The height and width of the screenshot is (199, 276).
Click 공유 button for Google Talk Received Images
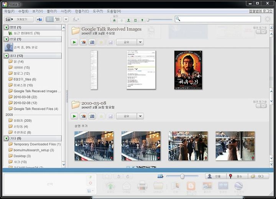tap(127, 42)
